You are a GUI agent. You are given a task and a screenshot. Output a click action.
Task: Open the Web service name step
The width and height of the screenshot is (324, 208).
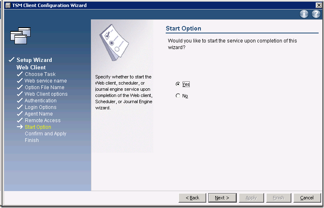click(x=45, y=81)
